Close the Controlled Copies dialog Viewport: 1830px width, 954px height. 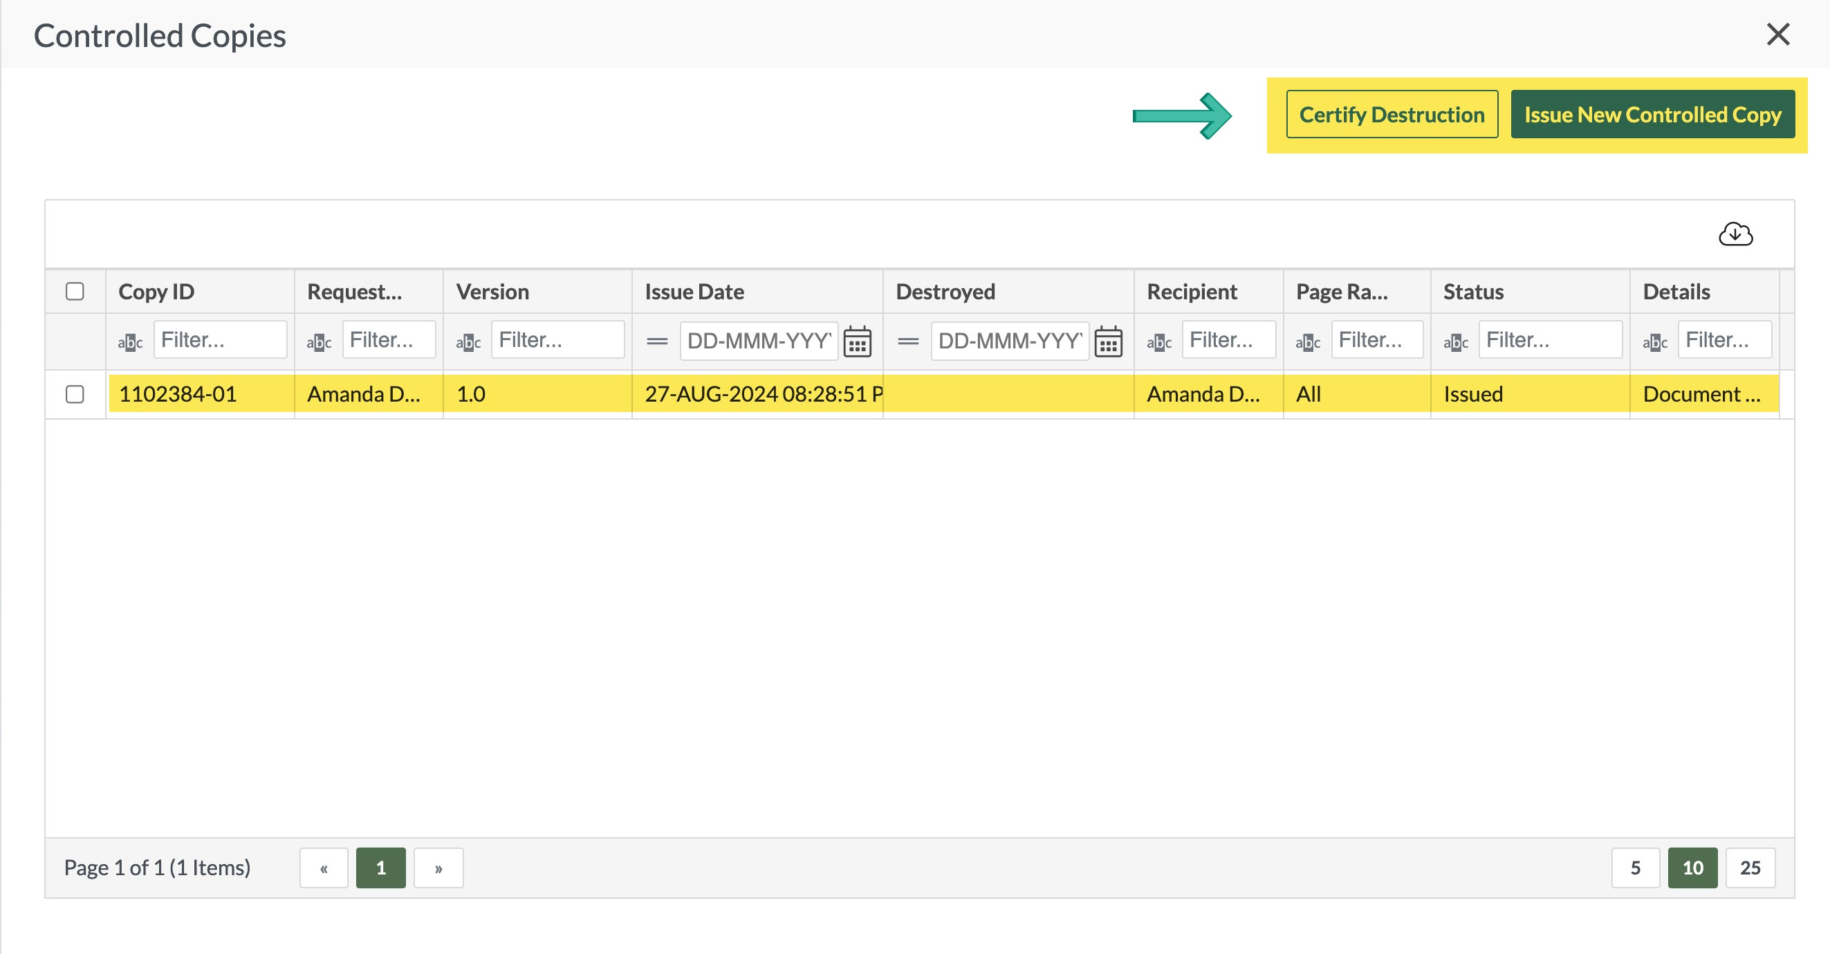pyautogui.click(x=1777, y=34)
